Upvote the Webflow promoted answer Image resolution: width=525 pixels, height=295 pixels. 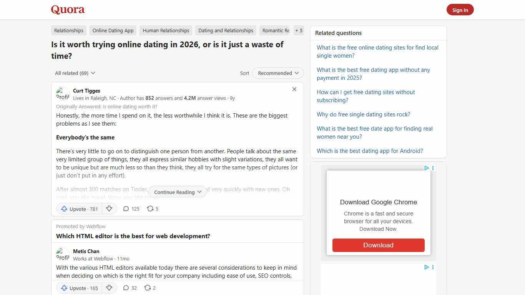78,288
